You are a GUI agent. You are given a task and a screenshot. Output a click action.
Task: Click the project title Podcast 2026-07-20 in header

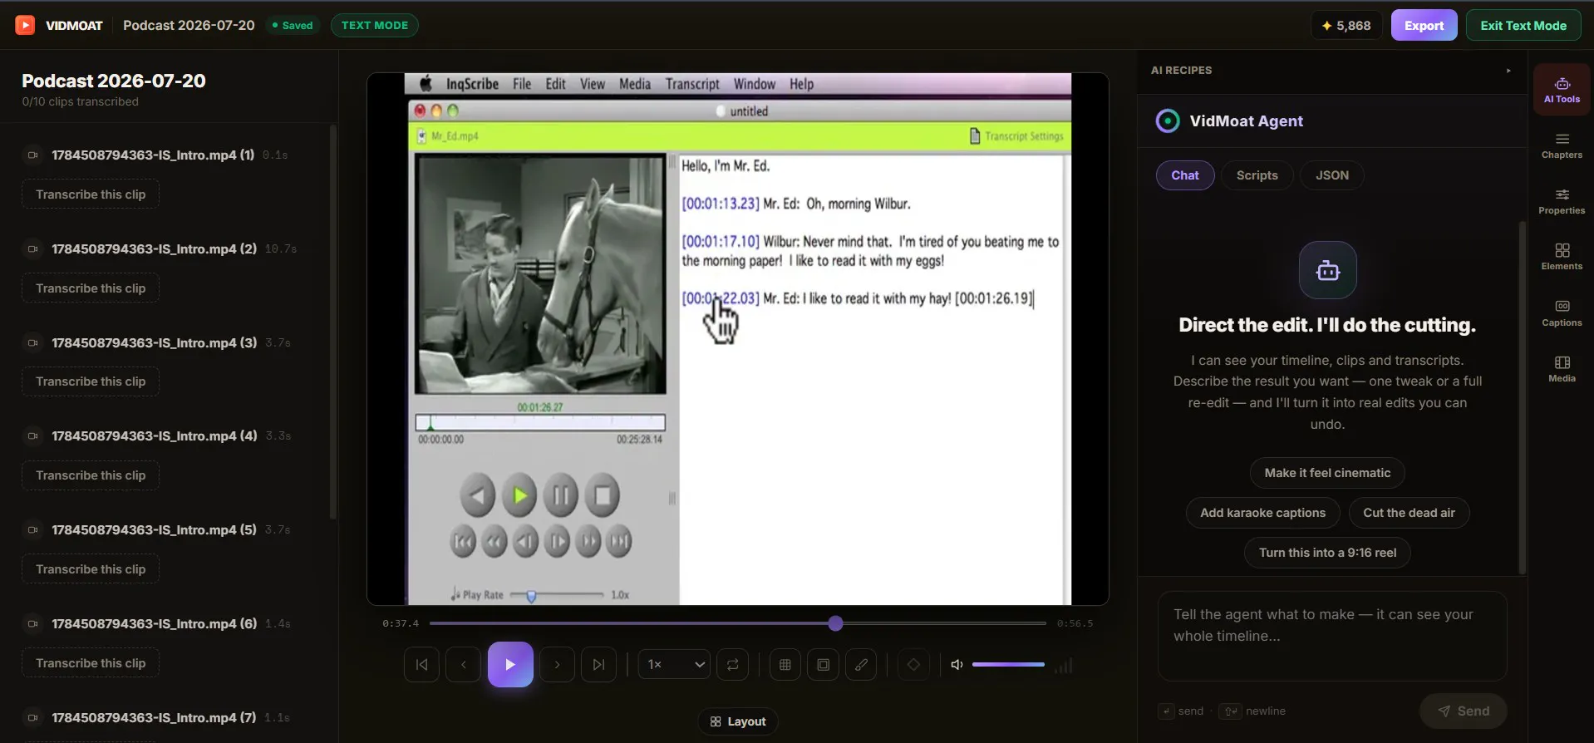189,25
